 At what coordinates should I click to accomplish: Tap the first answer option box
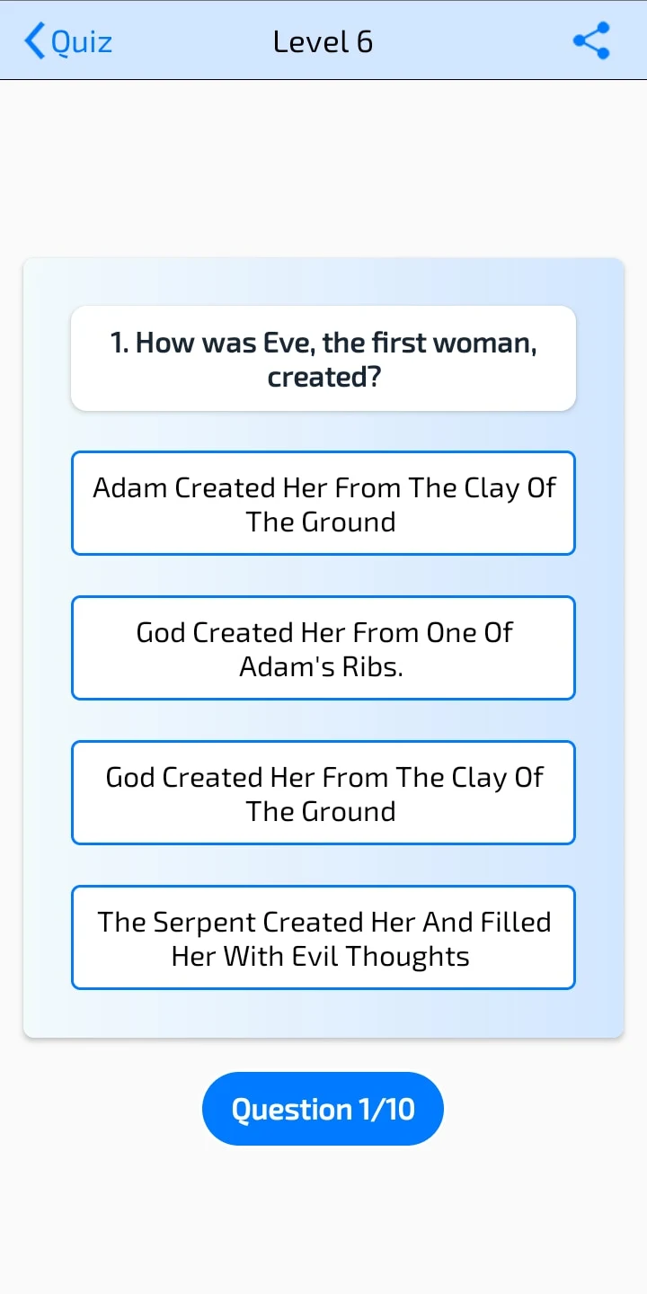point(323,504)
